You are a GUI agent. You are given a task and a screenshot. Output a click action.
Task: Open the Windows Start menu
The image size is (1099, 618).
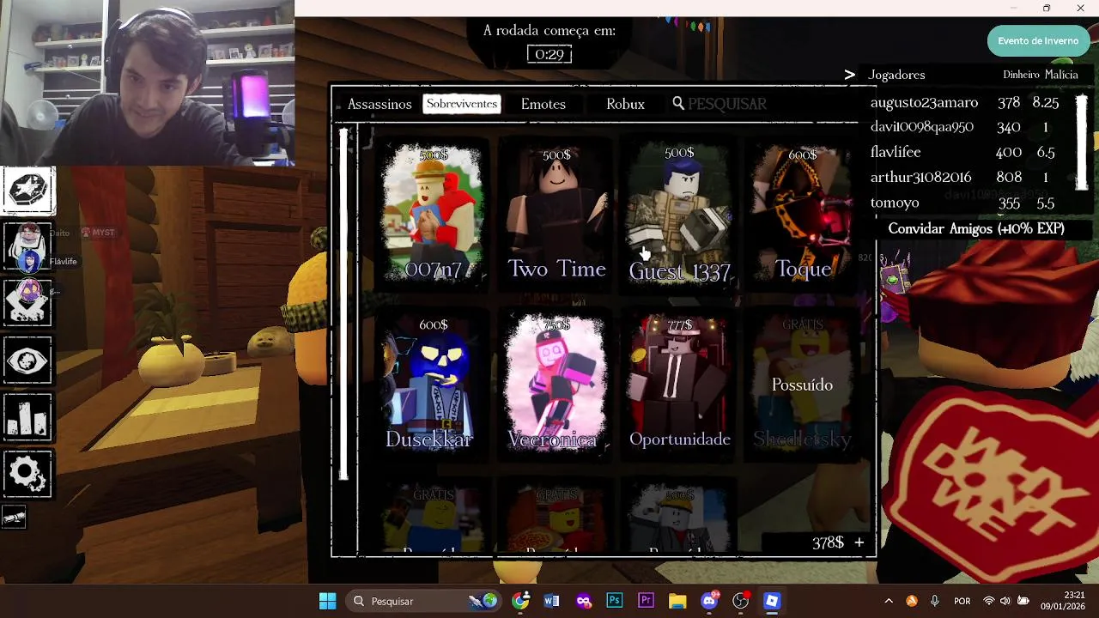(328, 601)
